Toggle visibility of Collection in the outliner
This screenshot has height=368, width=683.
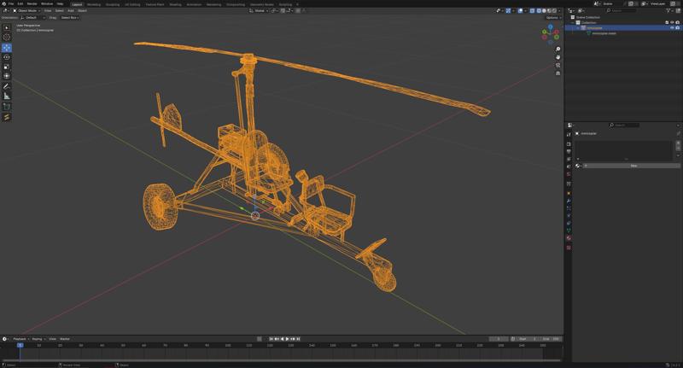point(672,22)
